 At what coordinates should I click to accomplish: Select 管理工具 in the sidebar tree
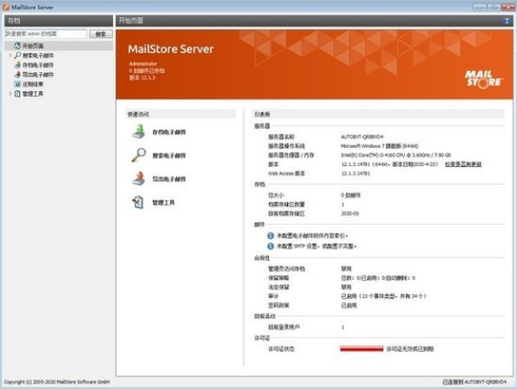pos(33,94)
